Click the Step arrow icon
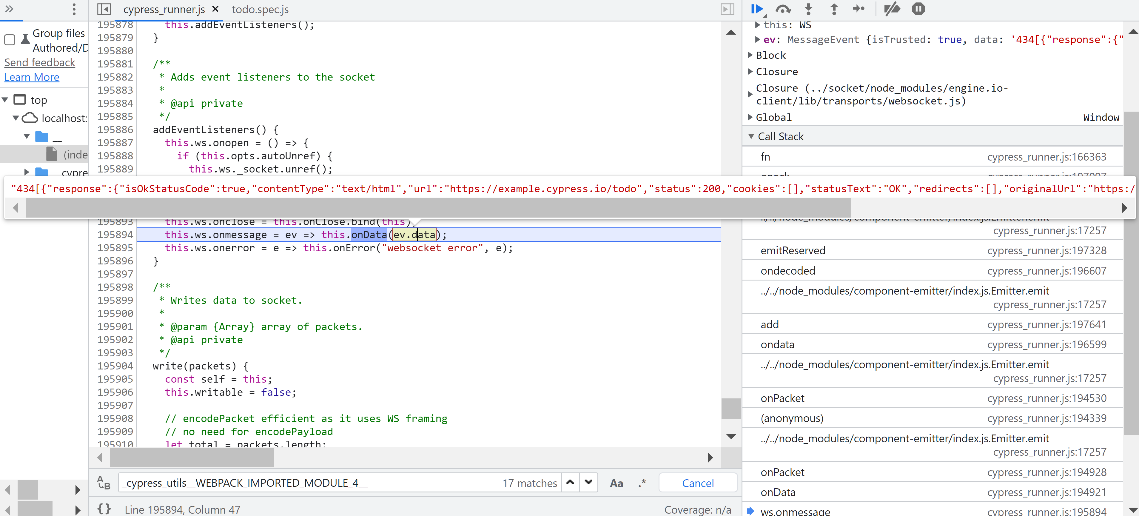 [x=859, y=9]
